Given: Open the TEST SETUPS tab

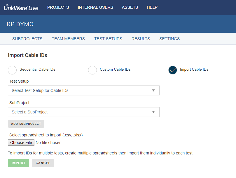Looking at the screenshot, I should click(x=108, y=39).
